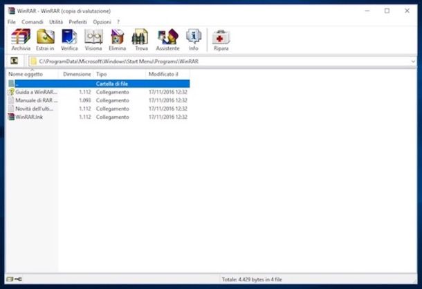Click the address path text field

coord(222,62)
